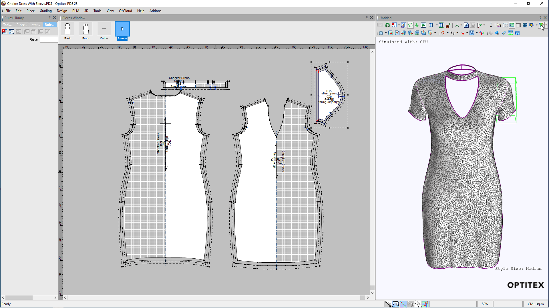Click the red magnet tool icon
Screen dimensions: 549x308
(443, 33)
